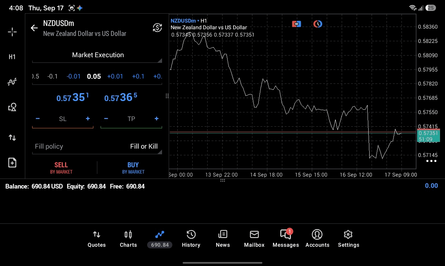Go back from NZDUSDm order panel
Viewport: 445px width, 266px height.
point(34,28)
